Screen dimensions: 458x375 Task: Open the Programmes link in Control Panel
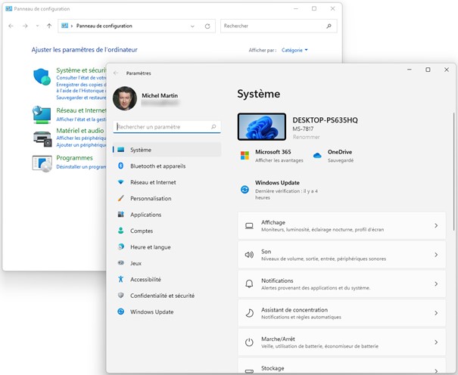(x=74, y=158)
